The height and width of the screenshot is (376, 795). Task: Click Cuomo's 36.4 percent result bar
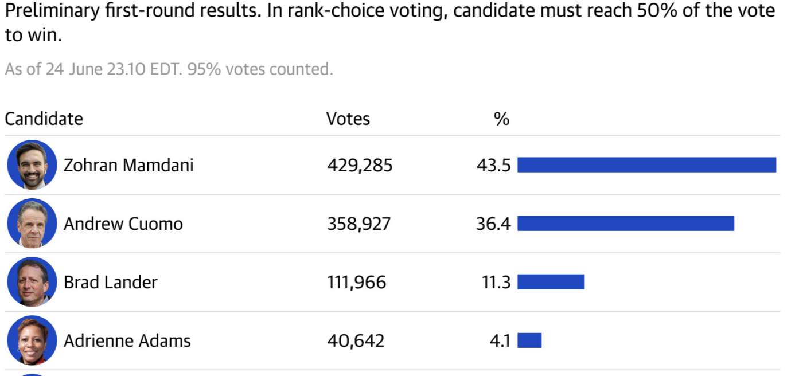(625, 224)
